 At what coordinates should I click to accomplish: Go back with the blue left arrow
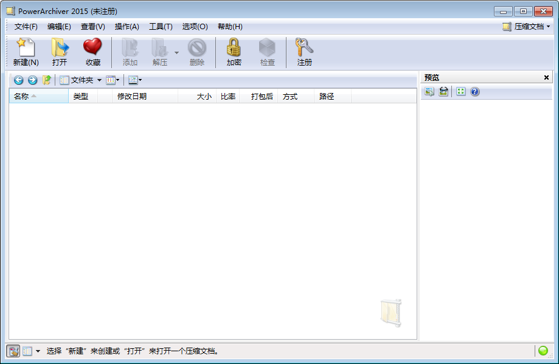(18, 80)
